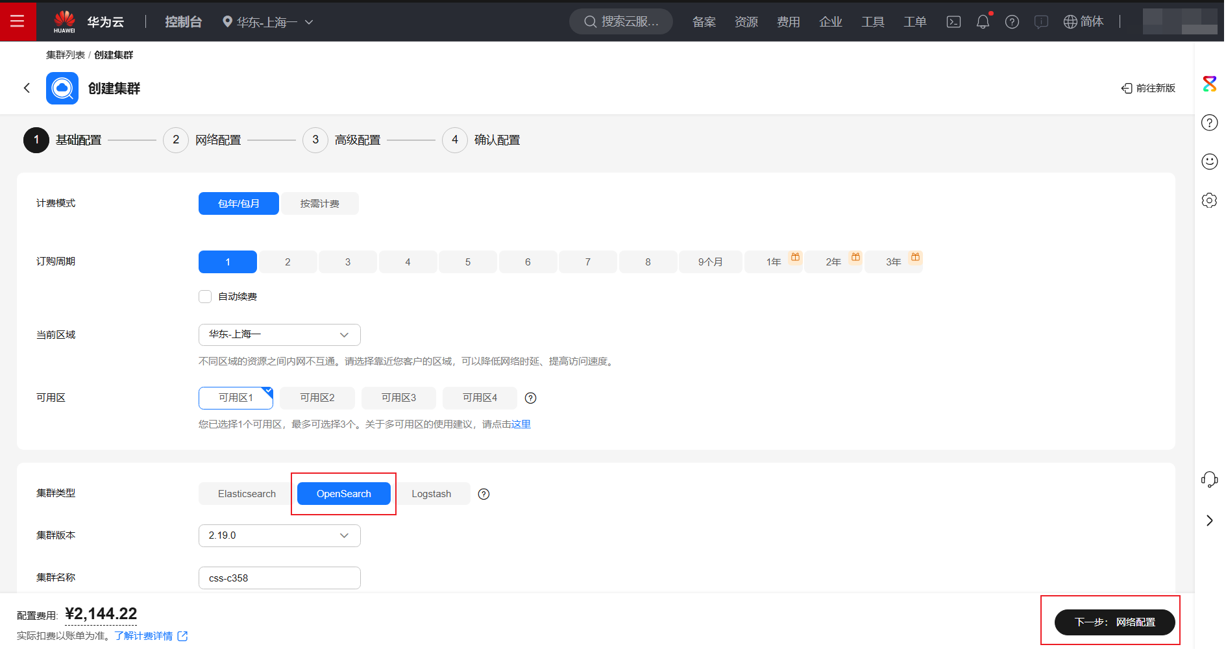The width and height of the screenshot is (1226, 649).
Task: Enable the 自动续费 checkbox
Action: click(205, 297)
